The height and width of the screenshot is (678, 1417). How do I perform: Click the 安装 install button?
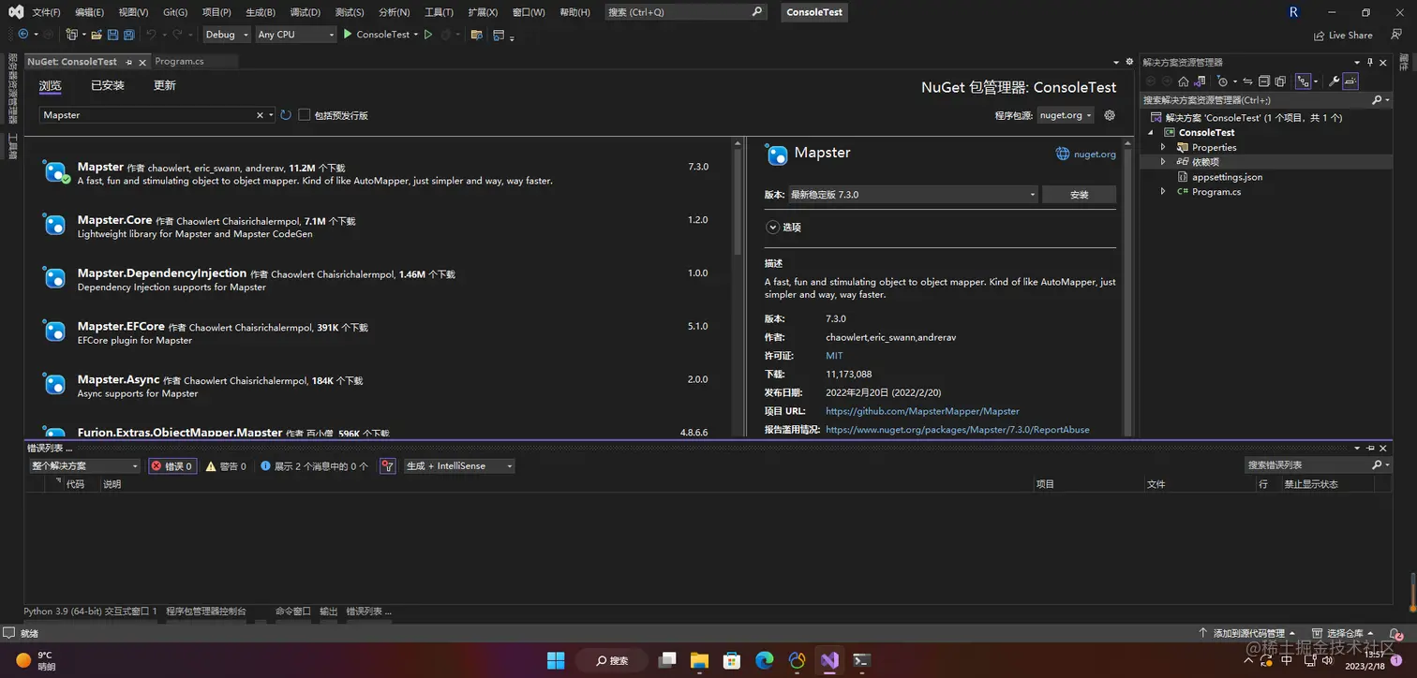(x=1079, y=195)
